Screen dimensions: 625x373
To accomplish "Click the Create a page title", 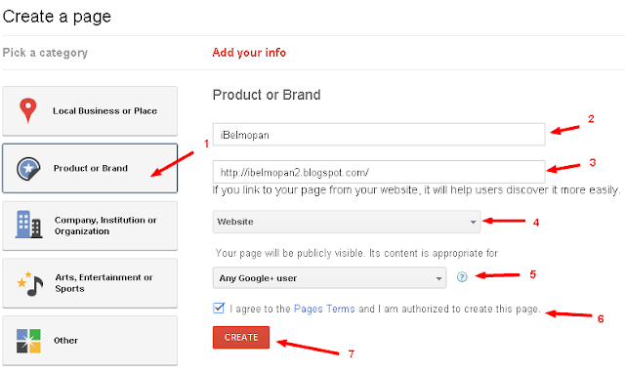I will tap(57, 17).
